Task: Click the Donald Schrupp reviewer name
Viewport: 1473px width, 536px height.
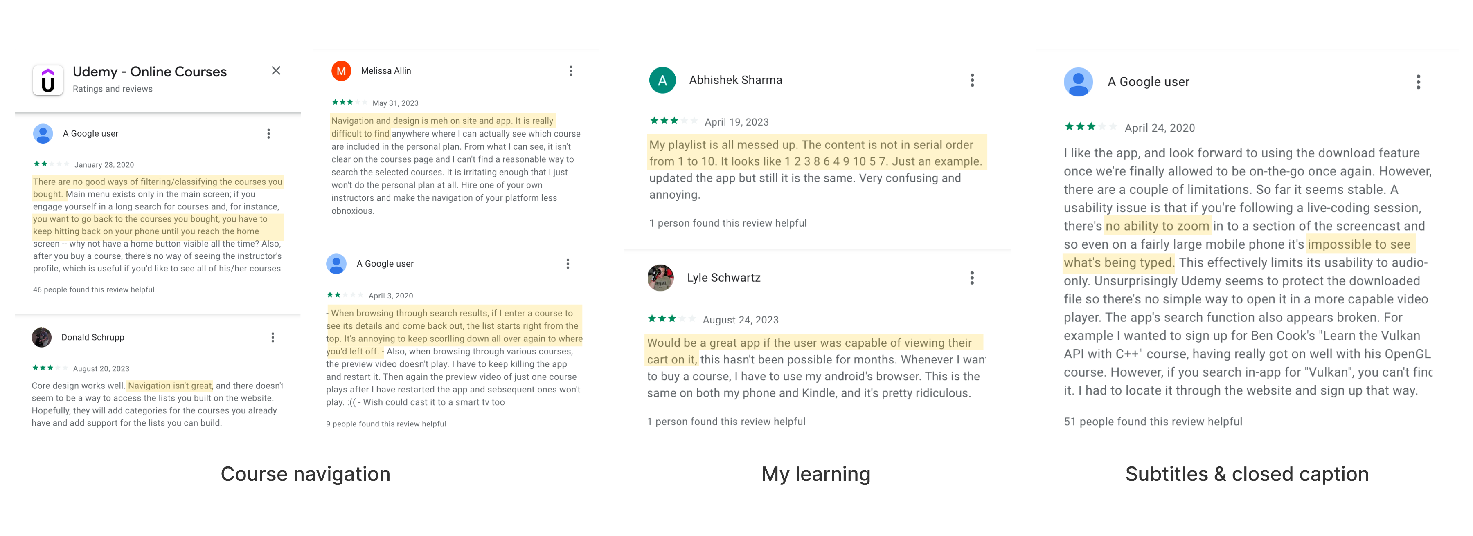Action: [x=92, y=338]
